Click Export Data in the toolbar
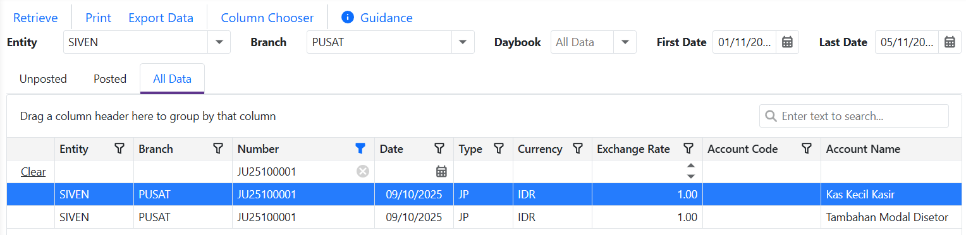This screenshot has height=235, width=966. [x=161, y=18]
